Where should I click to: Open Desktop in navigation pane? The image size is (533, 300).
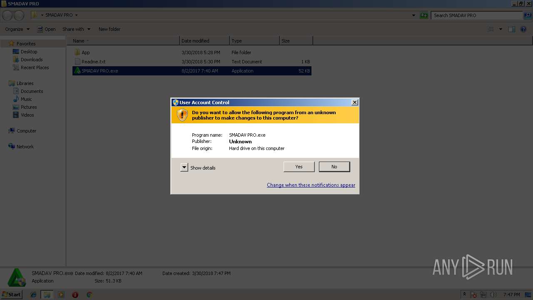29,52
